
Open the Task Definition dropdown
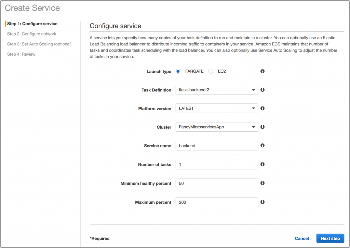point(217,90)
